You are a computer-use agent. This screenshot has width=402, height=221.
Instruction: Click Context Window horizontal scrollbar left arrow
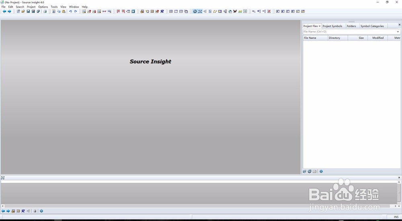coord(2,206)
